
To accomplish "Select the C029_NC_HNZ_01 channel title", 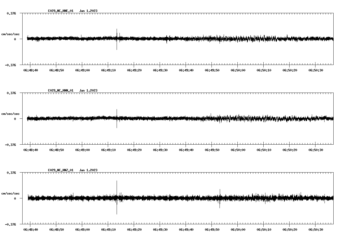I will (60, 170).
